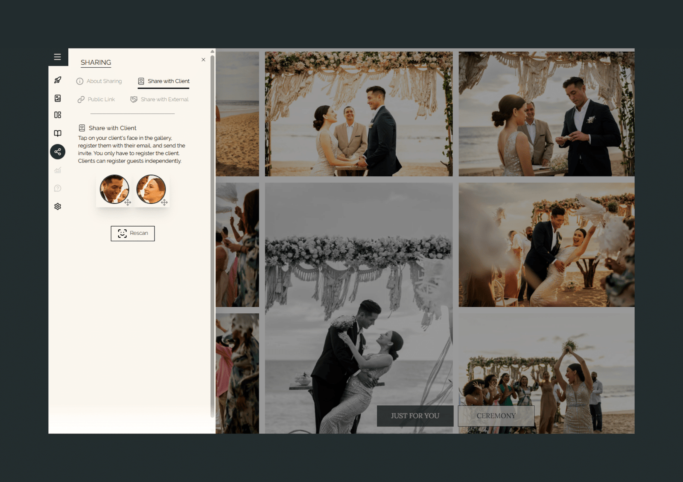
Task: Close the Sharing panel
Action: [203, 60]
